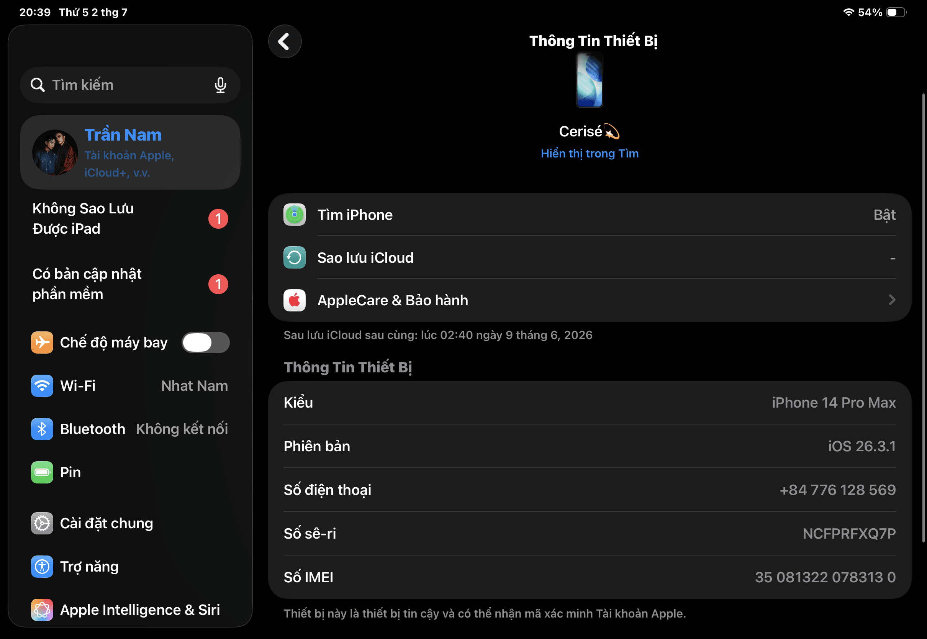Open Bluetooth settings in sidebar

(130, 429)
